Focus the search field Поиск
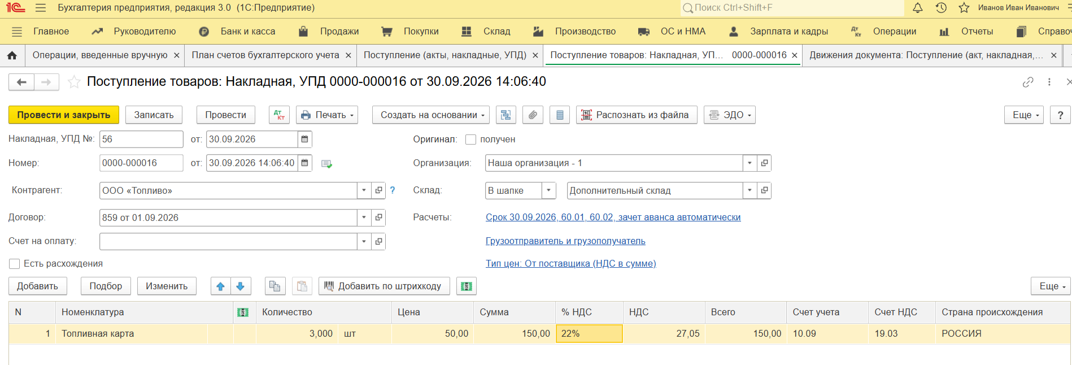Viewport: 1072px width, 365px height. (792, 8)
